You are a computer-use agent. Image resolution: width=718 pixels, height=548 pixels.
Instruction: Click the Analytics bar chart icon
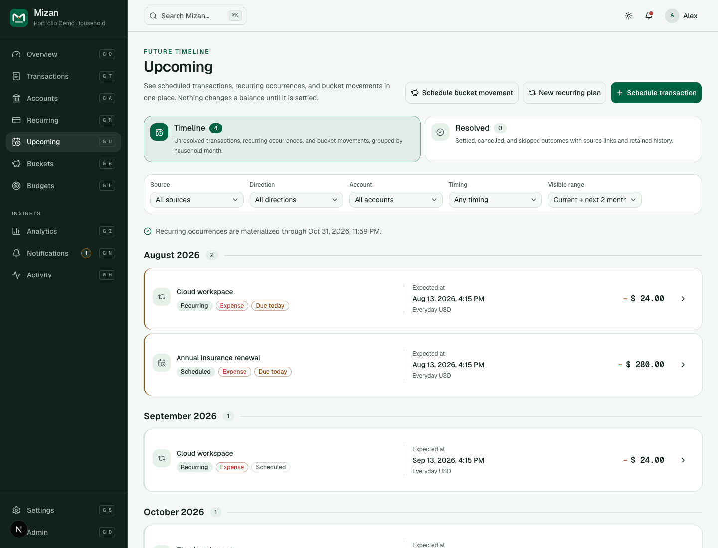[x=16, y=231]
